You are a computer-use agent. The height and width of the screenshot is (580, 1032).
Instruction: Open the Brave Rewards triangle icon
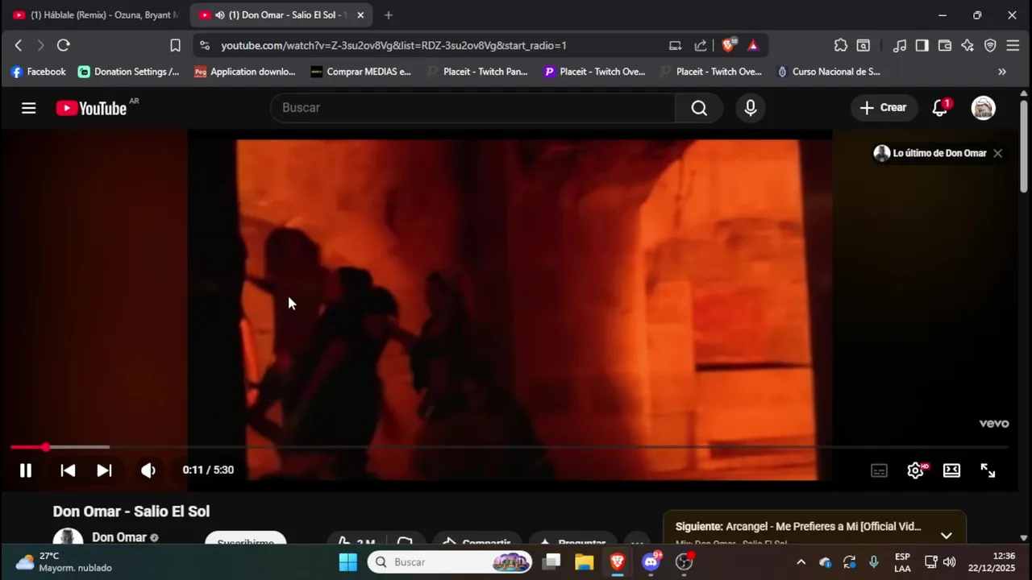[753, 46]
